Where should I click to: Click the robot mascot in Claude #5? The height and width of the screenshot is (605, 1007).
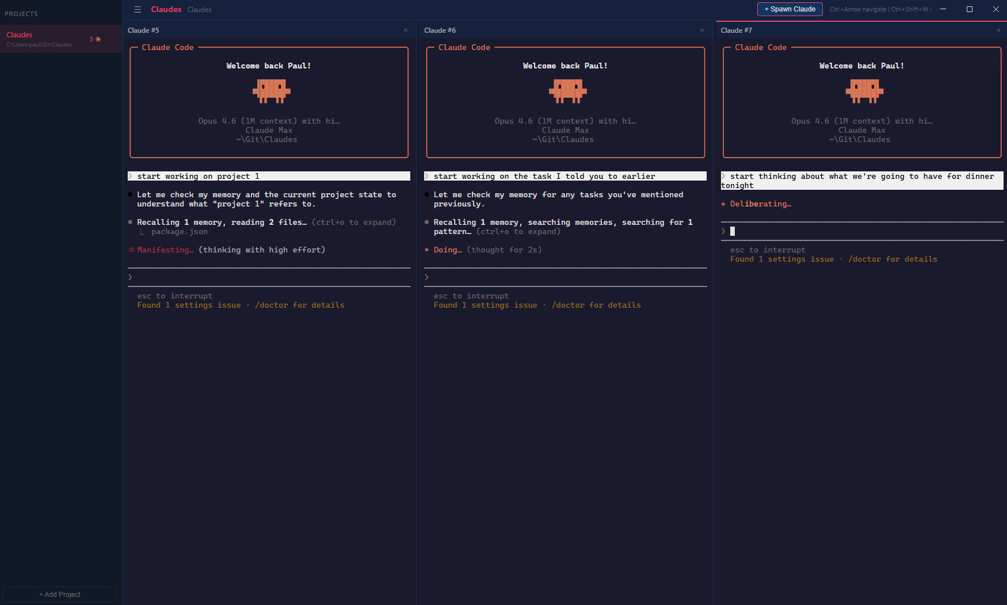point(271,91)
